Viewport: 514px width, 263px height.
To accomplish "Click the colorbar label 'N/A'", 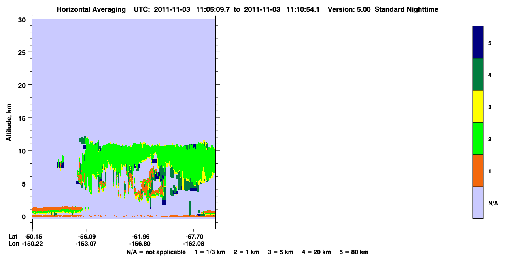I will click(x=493, y=203).
